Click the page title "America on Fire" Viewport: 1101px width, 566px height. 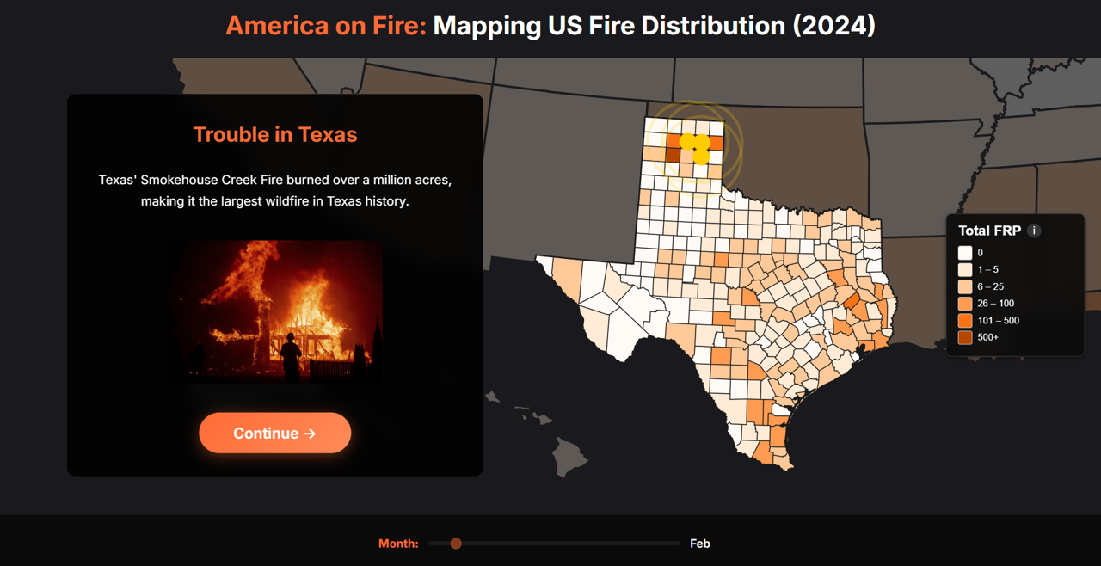(322, 25)
